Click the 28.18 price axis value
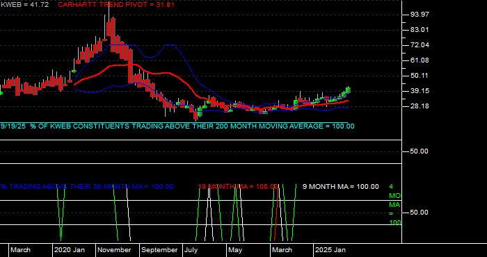This screenshot has height=257, width=487. [420, 106]
